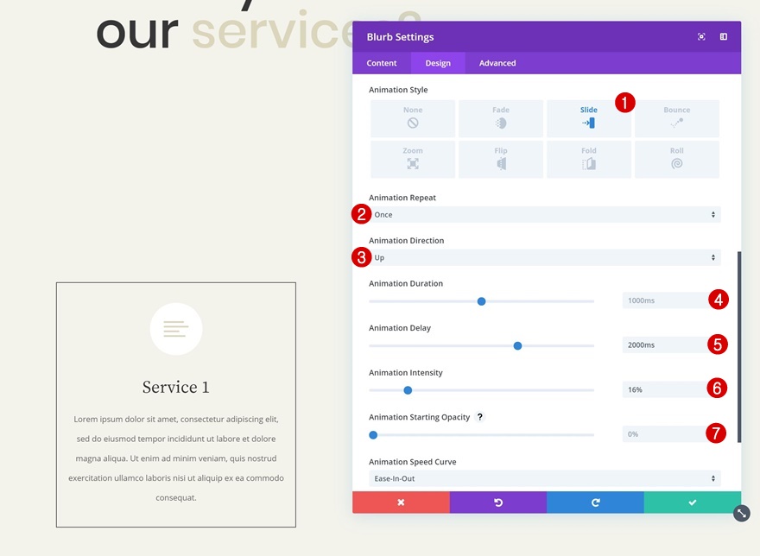This screenshot has height=556, width=760.
Task: Click the Service 1 heading
Action: coord(176,388)
